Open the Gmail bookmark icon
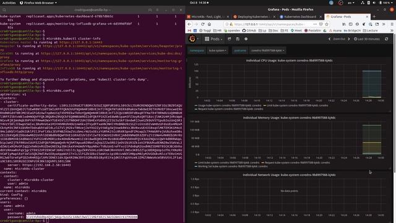Viewport: 396px width, 223px height. click(189, 30)
